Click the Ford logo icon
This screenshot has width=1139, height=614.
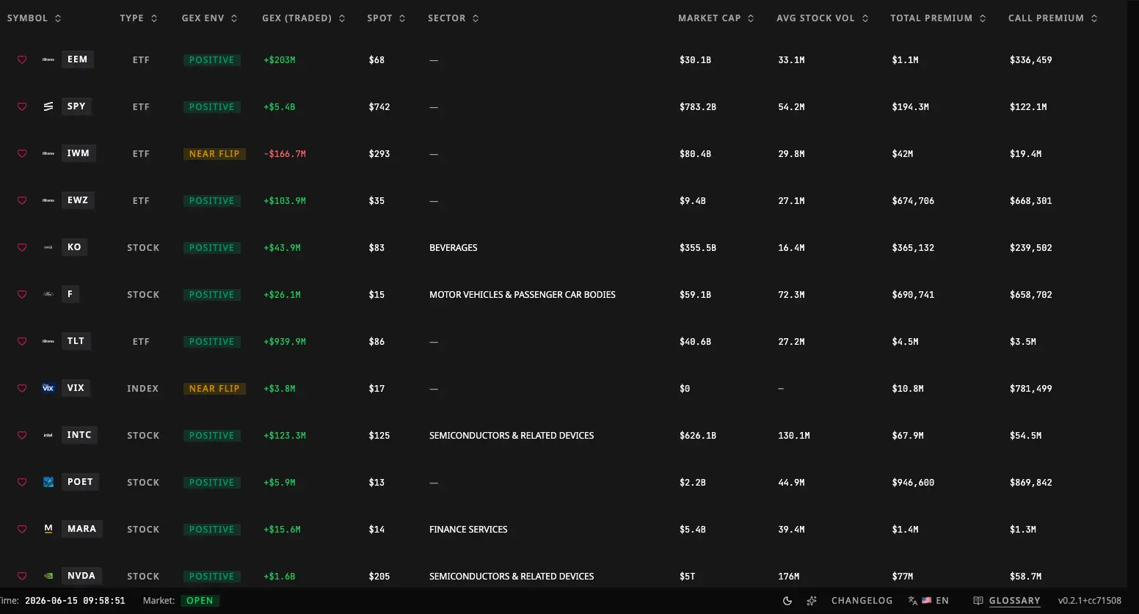48,294
